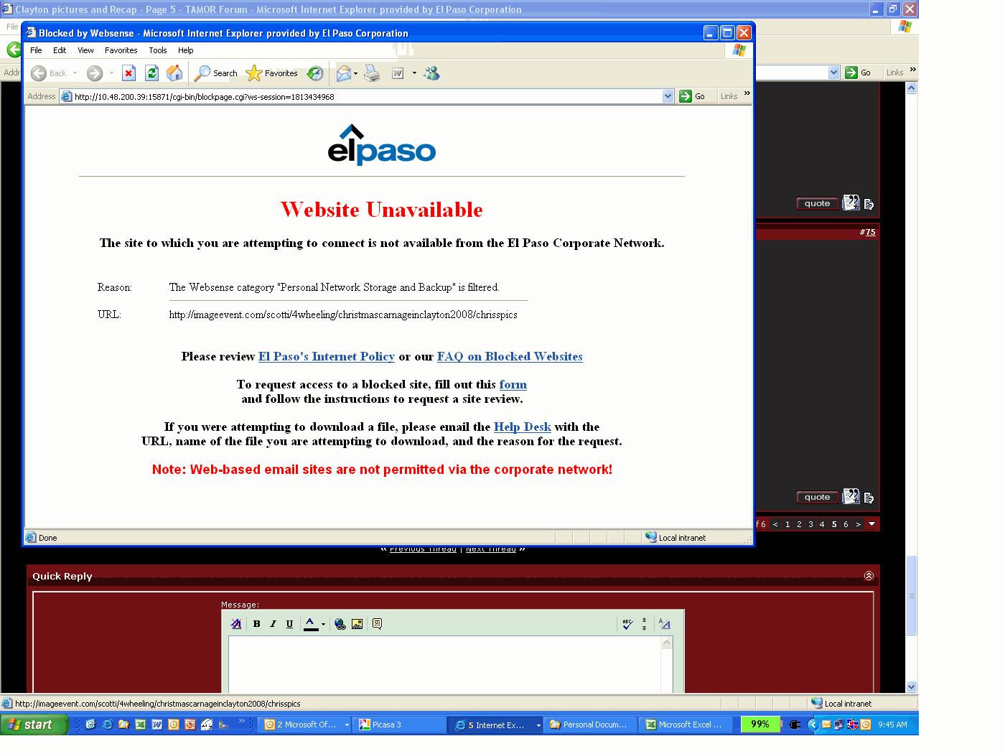Switch editor mode in Quick Reply
The height and width of the screenshot is (754, 1005).
pos(665,624)
